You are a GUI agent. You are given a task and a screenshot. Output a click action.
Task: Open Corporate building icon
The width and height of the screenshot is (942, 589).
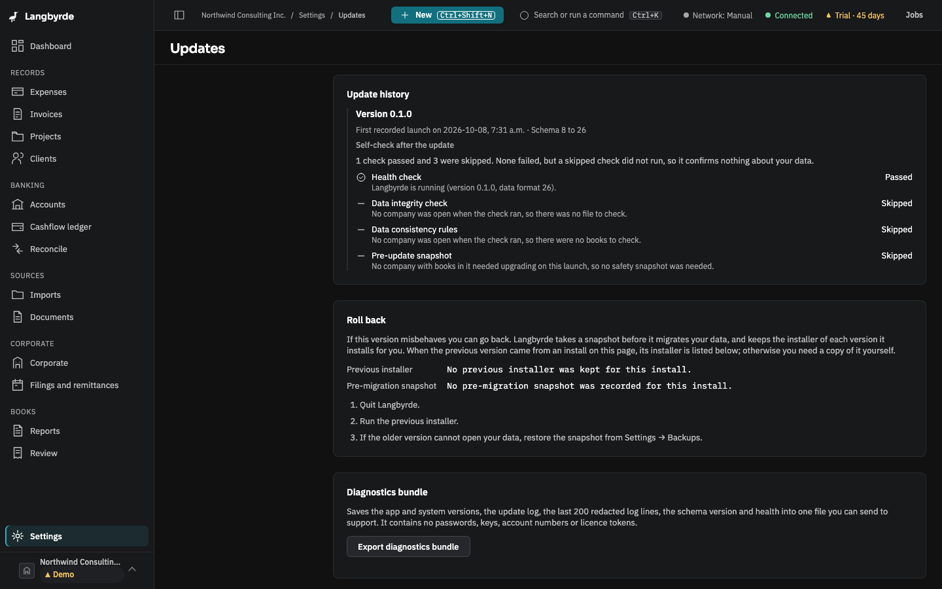coord(18,363)
